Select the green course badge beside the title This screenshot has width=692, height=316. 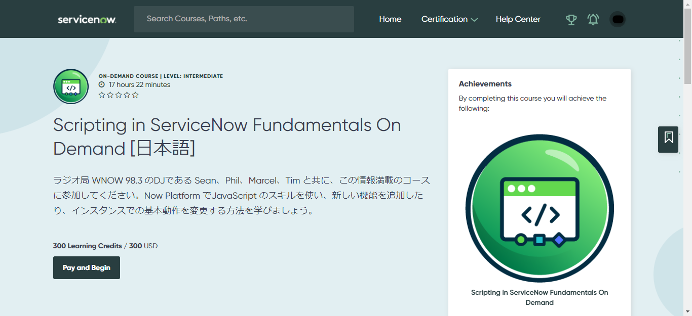[x=70, y=86]
